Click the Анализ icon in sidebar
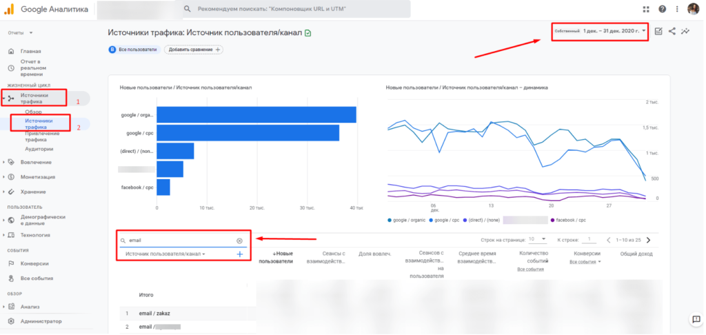The height and width of the screenshot is (335, 706). coord(11,307)
